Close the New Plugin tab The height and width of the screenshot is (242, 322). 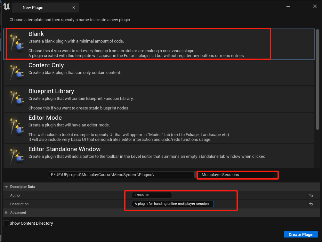[74, 7]
